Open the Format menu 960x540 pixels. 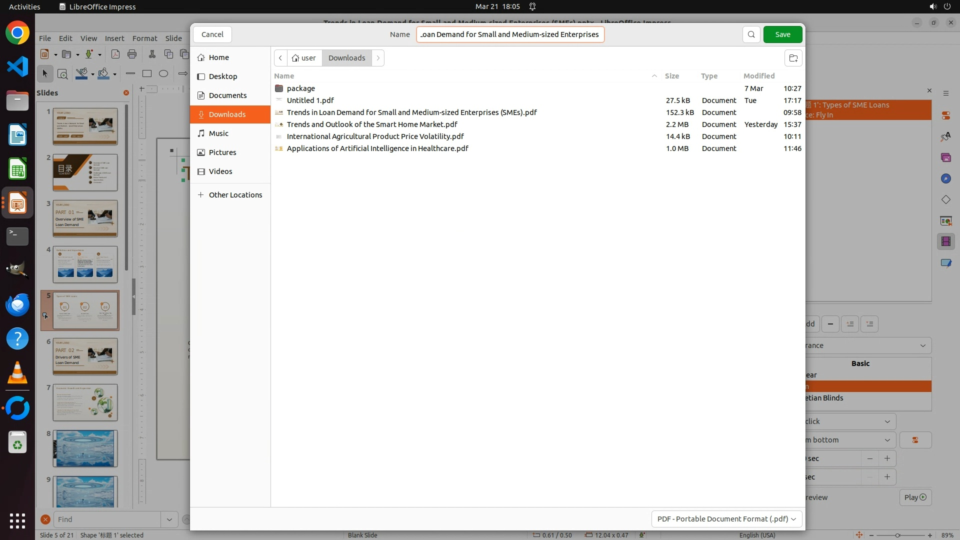(x=144, y=38)
